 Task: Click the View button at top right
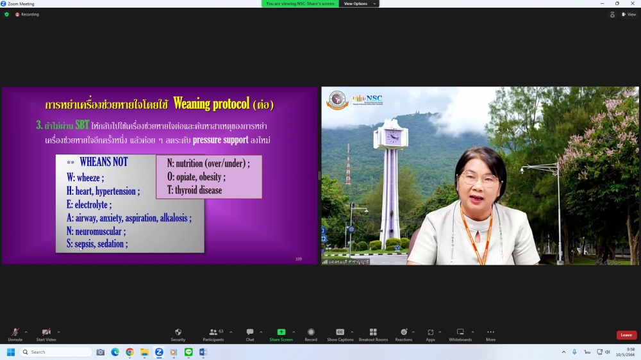[x=629, y=14]
